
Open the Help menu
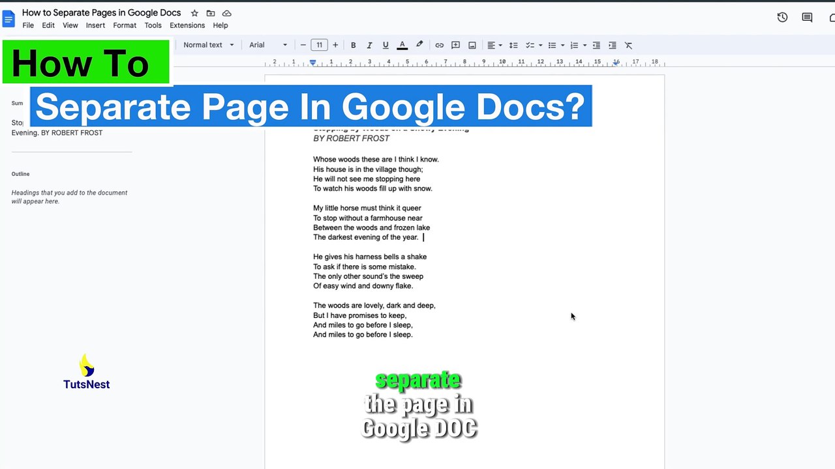[x=220, y=25]
